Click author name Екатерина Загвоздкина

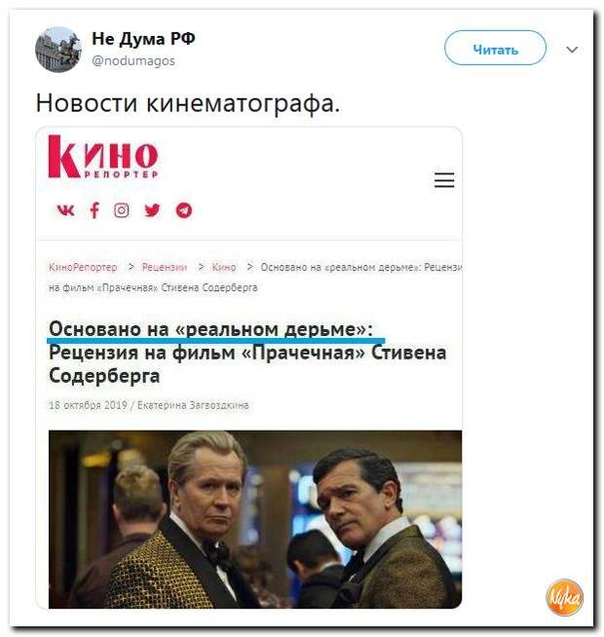(193, 405)
